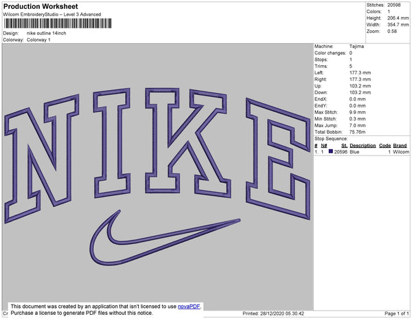Click the Total Bobbin value 75.76m

point(357,132)
